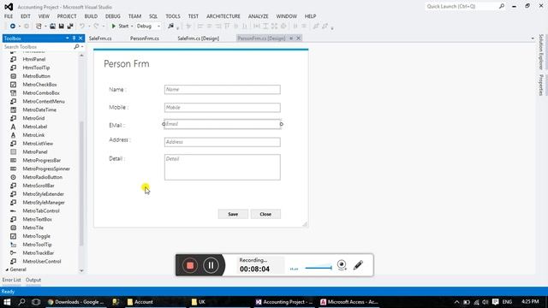Open the PROJECT menu

click(x=67, y=16)
